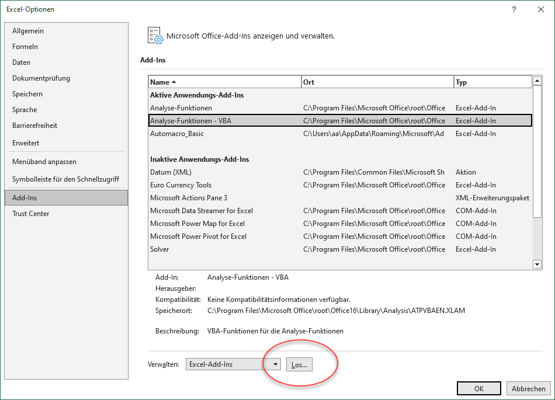The height and width of the screenshot is (400, 555).
Task: Click the Beschreibung text VBA-Funktionen
Action: [275, 331]
